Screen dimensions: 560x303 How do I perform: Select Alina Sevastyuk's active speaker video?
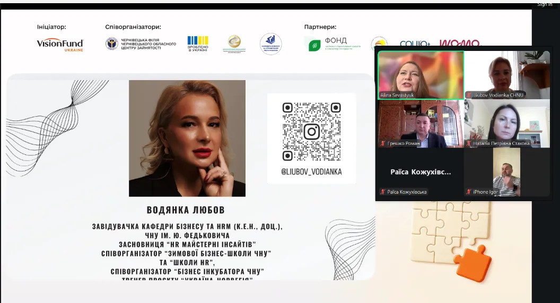tap(421, 75)
